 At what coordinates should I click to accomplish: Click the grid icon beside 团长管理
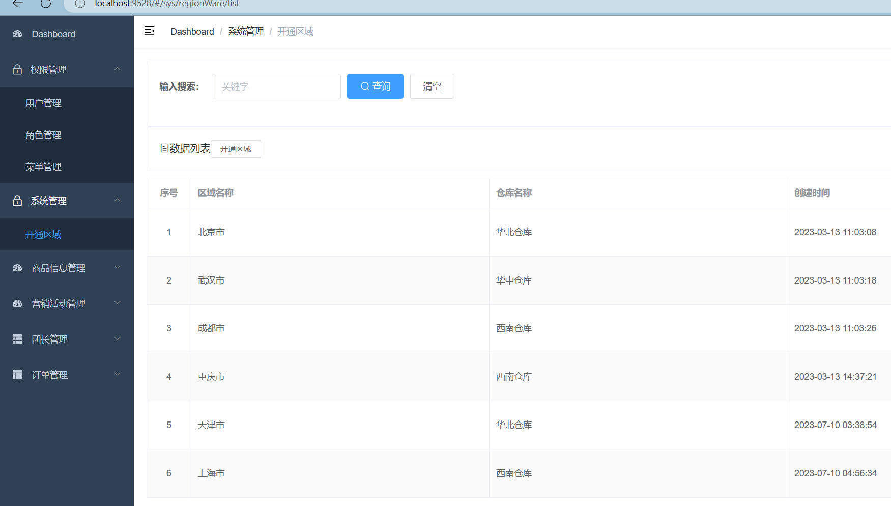[17, 340]
